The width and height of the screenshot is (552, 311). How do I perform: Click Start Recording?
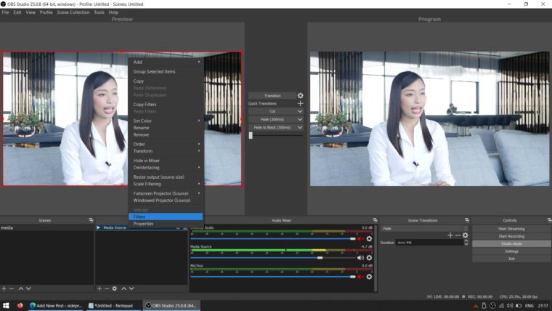[511, 236]
